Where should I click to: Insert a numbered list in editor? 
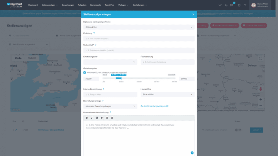point(112,117)
